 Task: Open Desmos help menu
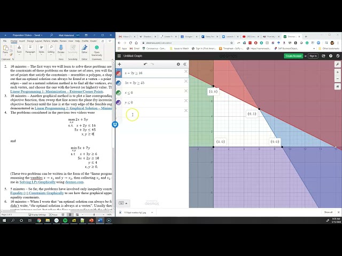pos(331,56)
